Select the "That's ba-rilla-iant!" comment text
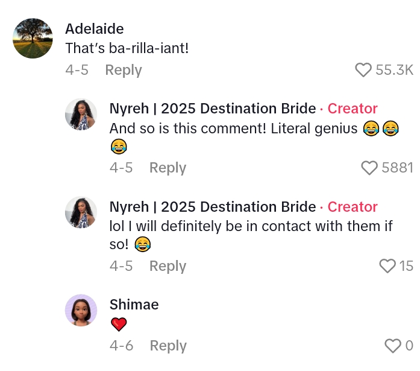420x371 pixels. coord(127,48)
